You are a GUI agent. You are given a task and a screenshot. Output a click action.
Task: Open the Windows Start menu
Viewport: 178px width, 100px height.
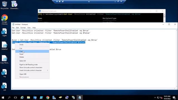3,97
